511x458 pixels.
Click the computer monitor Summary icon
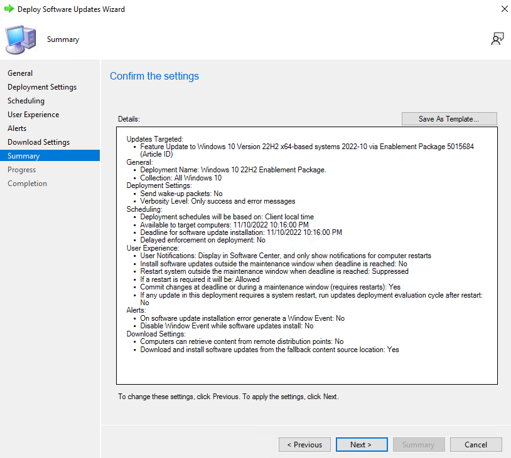pos(21,39)
